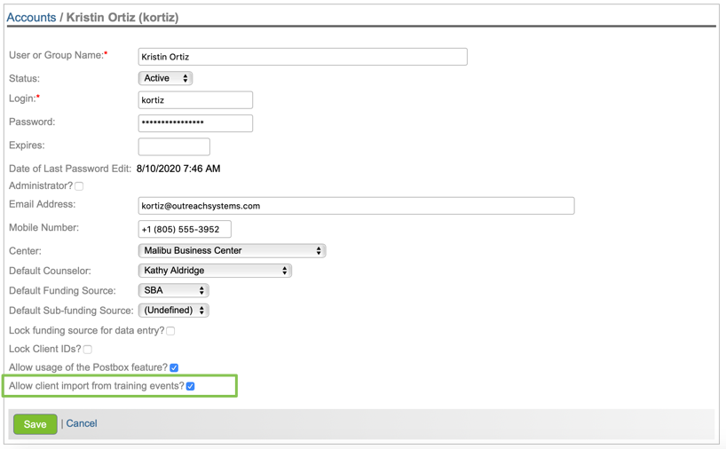Screen dimensions: 726x449
Task: Click the Expires date field
Action: coord(174,146)
